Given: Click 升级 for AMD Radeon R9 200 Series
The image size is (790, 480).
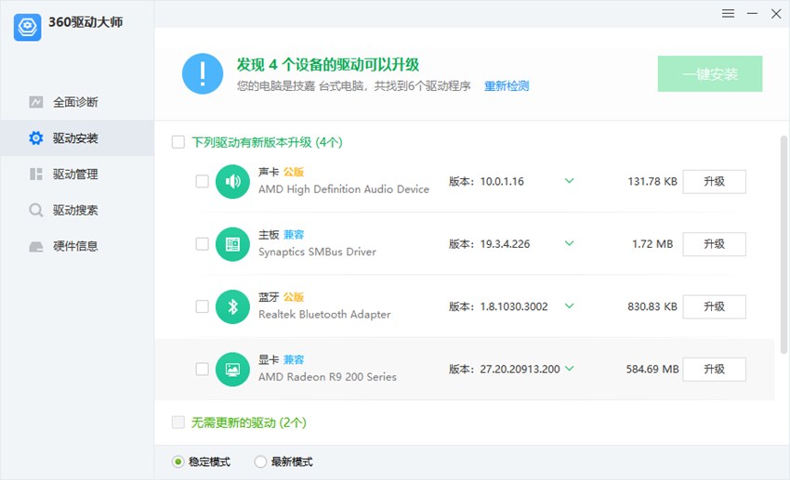Looking at the screenshot, I should point(715,370).
